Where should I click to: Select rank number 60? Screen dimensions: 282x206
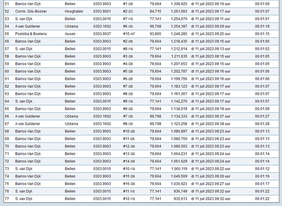7,71
